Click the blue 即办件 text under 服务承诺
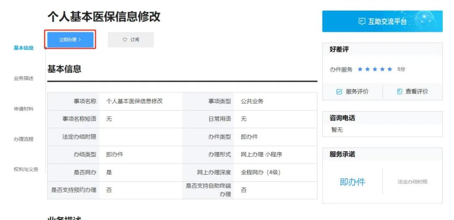 tap(352, 182)
